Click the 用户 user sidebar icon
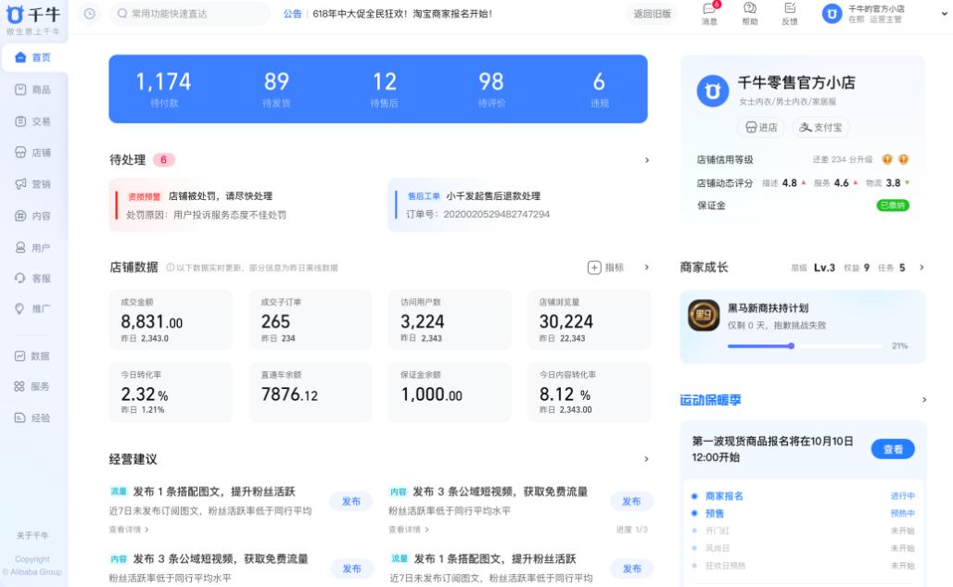Image resolution: width=953 pixels, height=587 pixels. click(x=20, y=247)
